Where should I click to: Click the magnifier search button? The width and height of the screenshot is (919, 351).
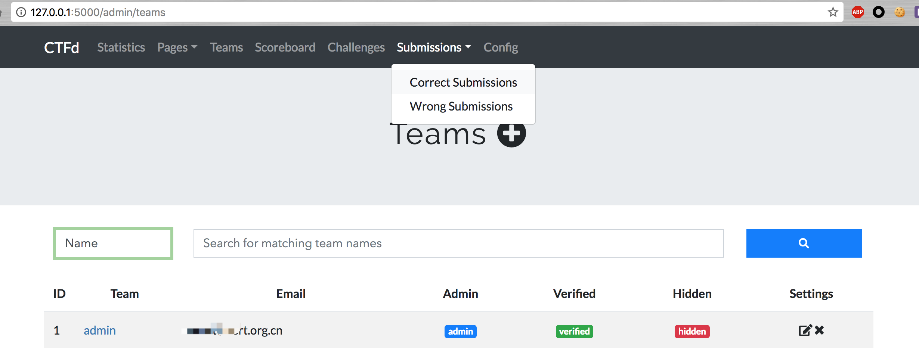[x=804, y=243]
